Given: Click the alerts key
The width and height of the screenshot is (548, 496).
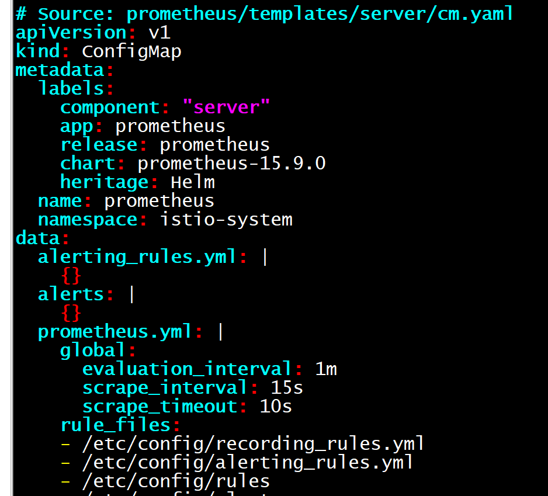Looking at the screenshot, I should pyautogui.click(x=71, y=294).
